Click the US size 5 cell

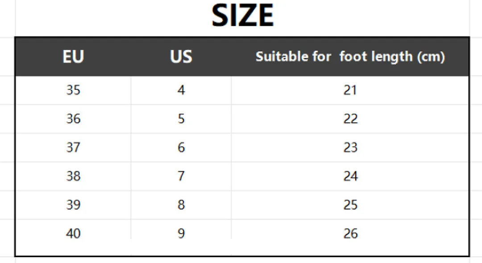point(181,119)
